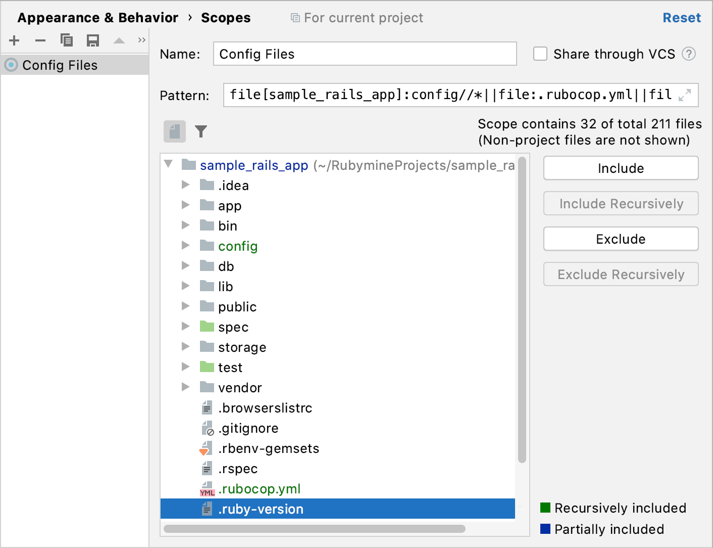This screenshot has height=548, width=713.
Task: Open the filter icon above the file tree
Action: pos(201,131)
